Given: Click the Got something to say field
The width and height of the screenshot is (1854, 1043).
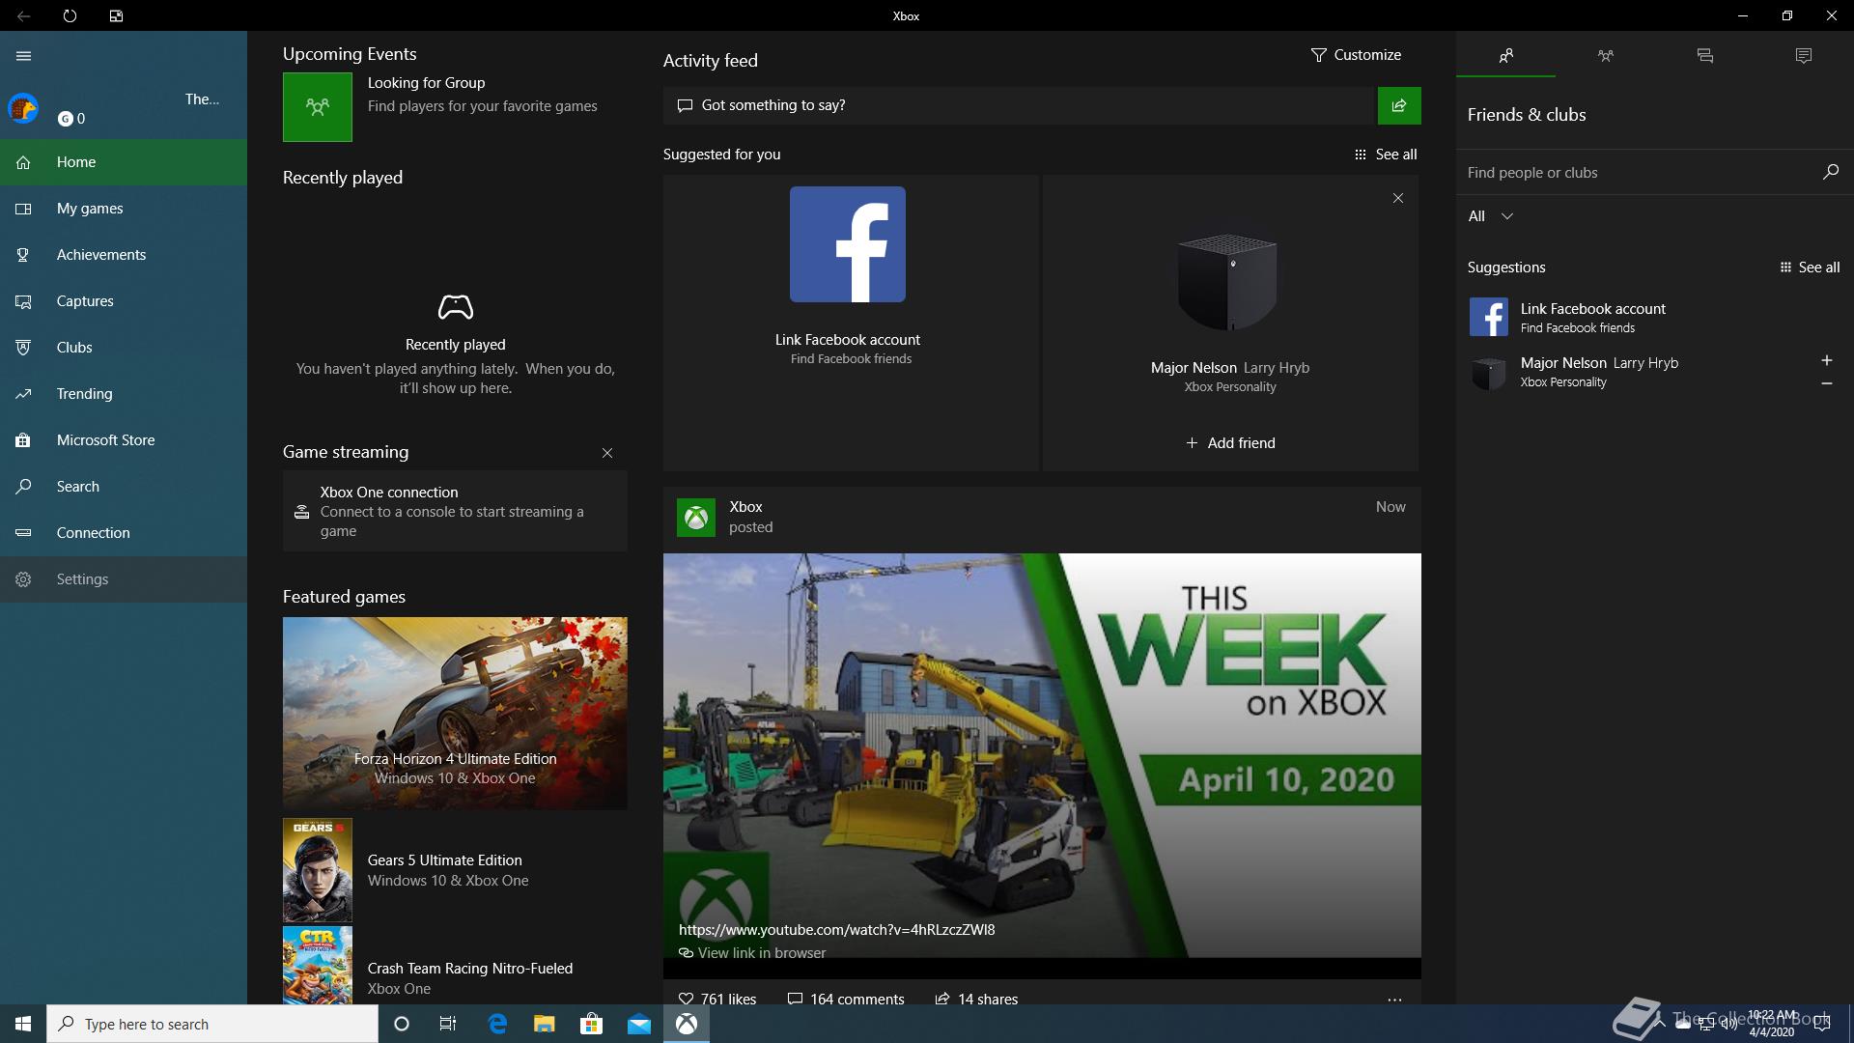Looking at the screenshot, I should click(x=1019, y=105).
